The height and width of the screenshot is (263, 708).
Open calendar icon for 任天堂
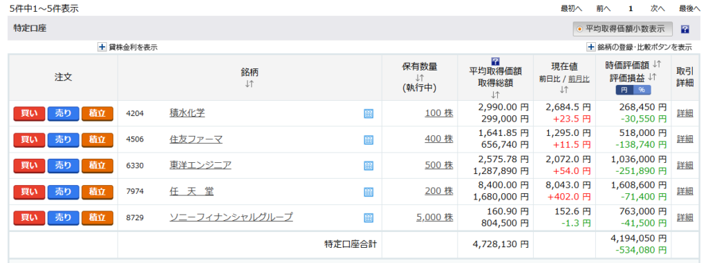click(x=369, y=192)
